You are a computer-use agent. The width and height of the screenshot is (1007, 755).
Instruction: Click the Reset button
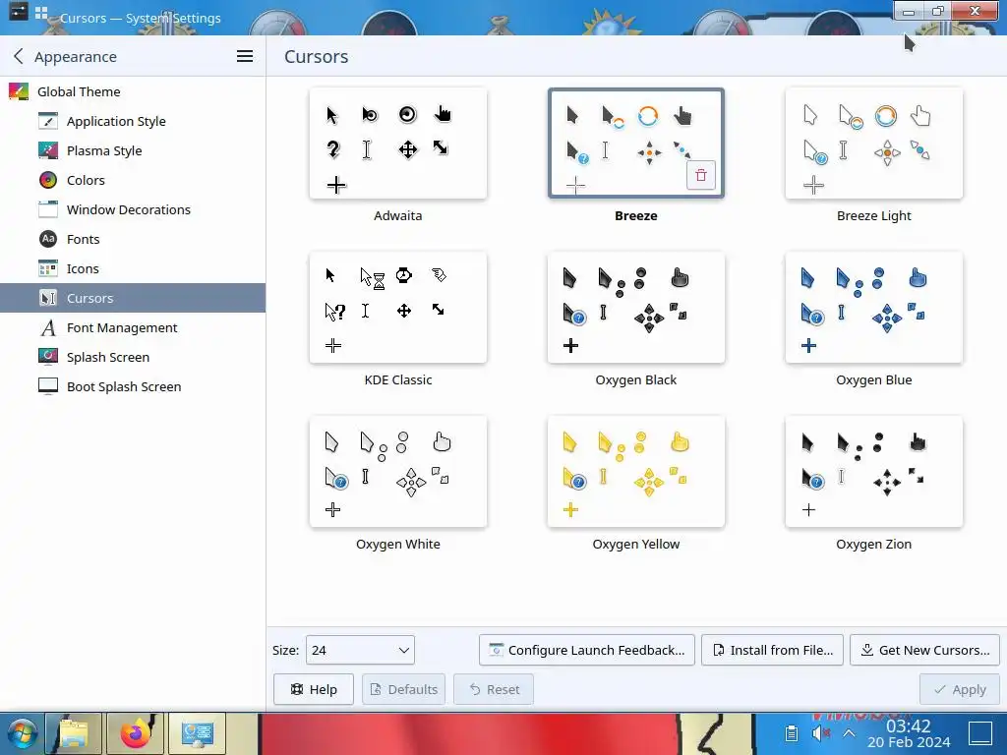(494, 689)
